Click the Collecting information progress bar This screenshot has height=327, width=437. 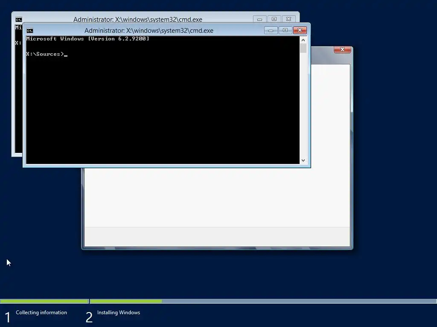(x=44, y=301)
